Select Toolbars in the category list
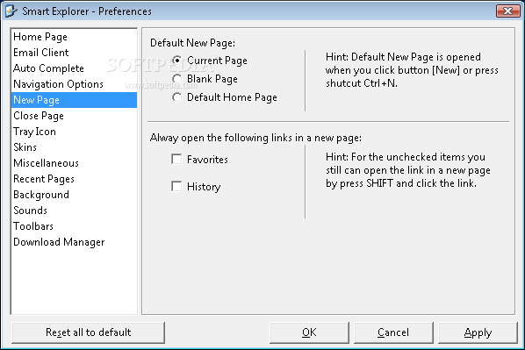 coord(74,226)
